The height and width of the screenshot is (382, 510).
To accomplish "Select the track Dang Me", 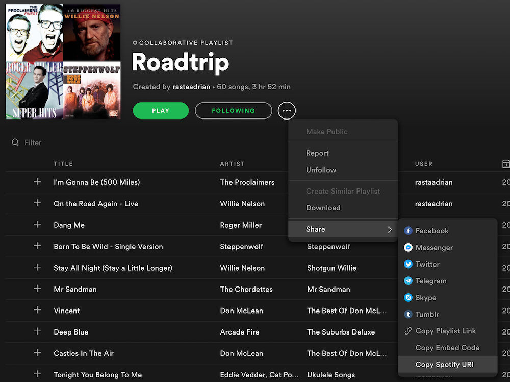I will pos(69,225).
